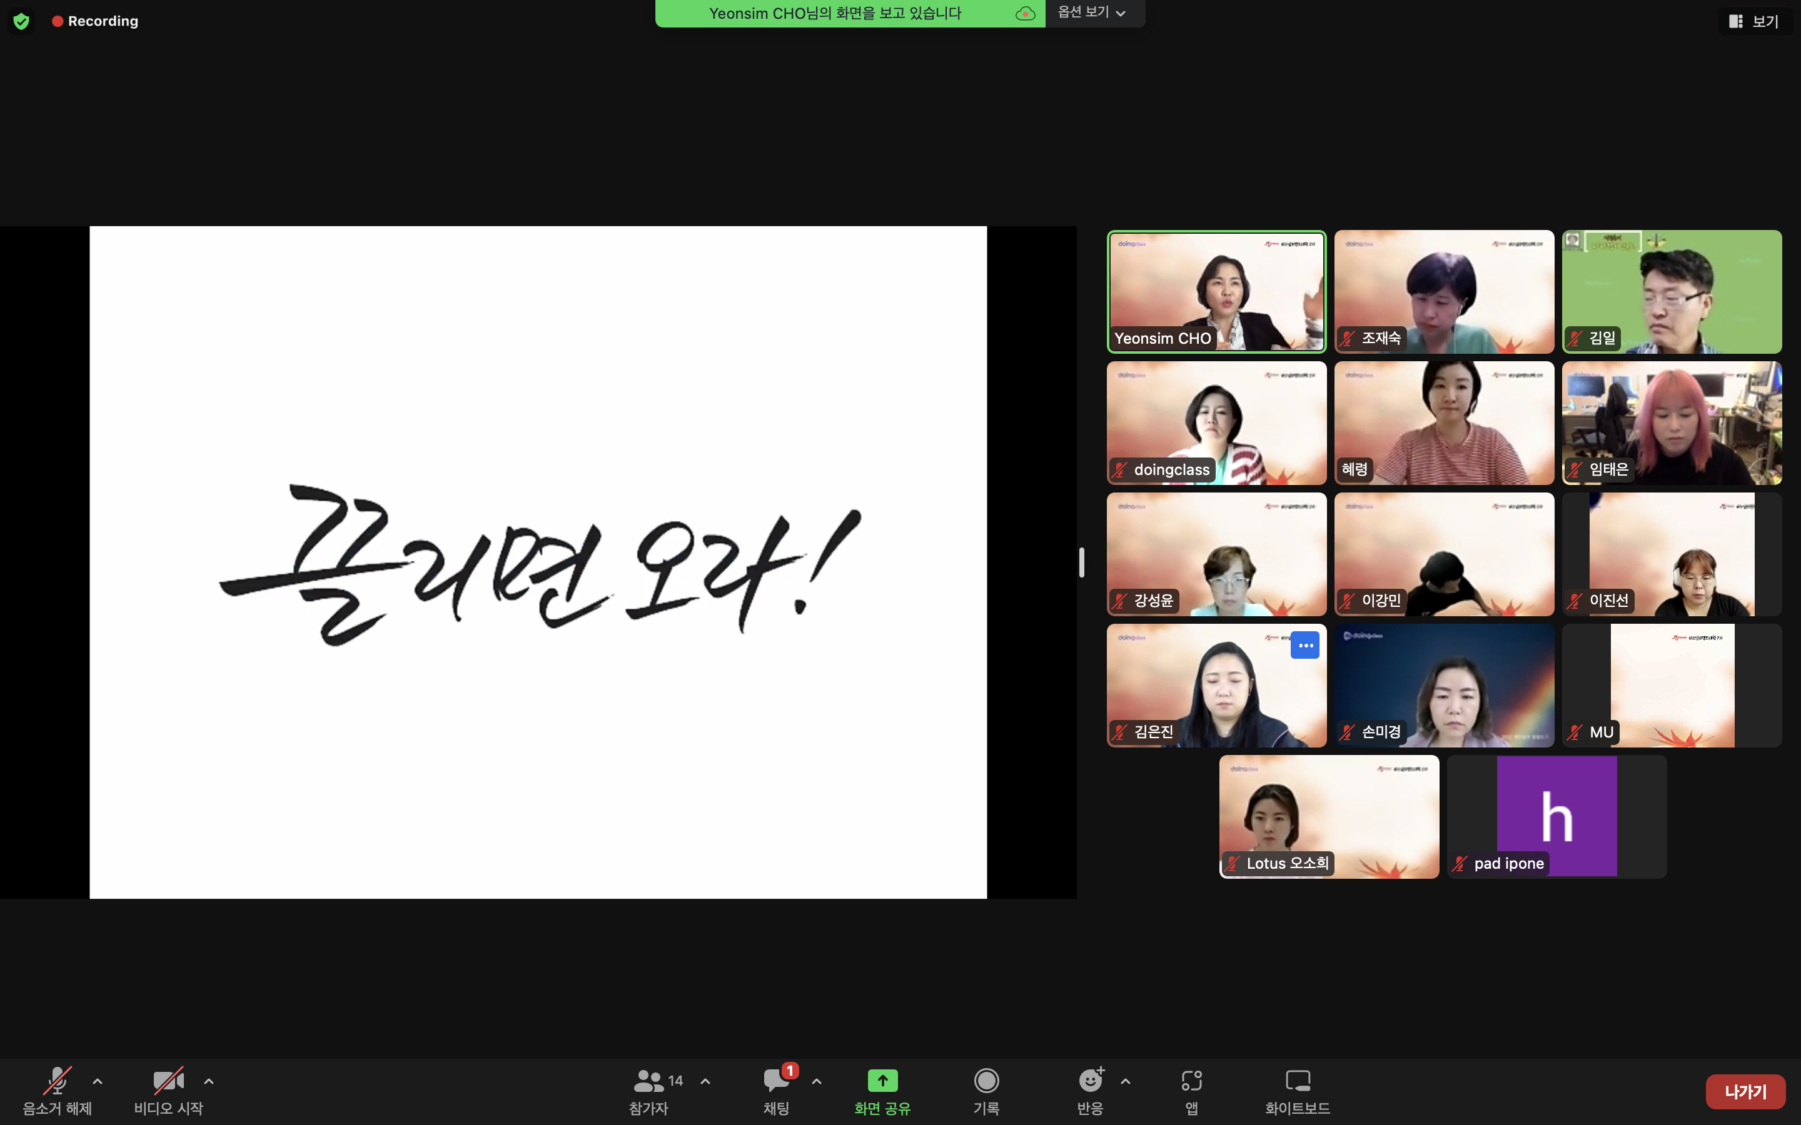Open the Apps icon in the toolbar
Screen dimensions: 1801x1125
(x=1191, y=1081)
